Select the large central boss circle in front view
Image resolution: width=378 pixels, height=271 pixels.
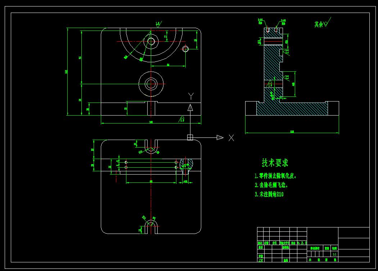pos(151,84)
